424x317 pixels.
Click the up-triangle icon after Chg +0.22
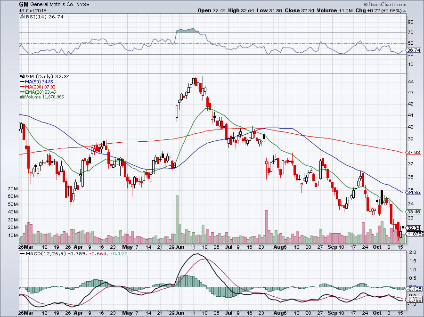click(405, 11)
